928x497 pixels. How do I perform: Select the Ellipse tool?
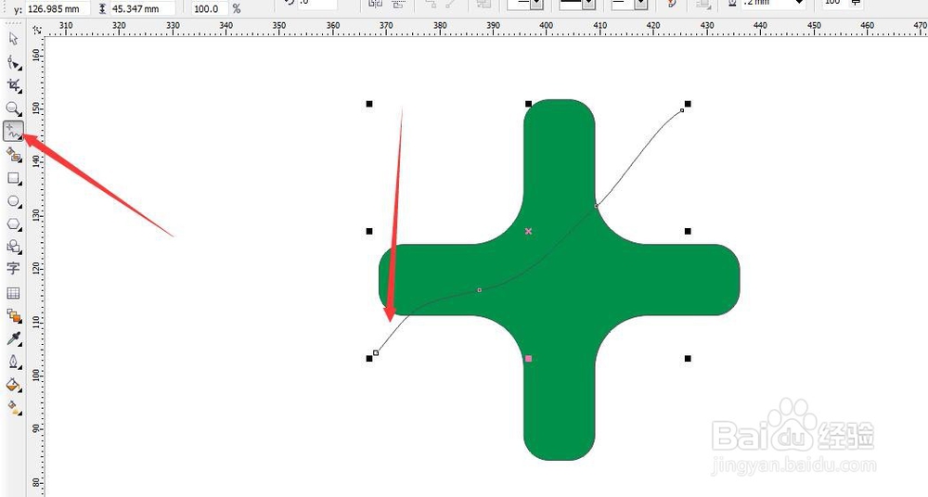[x=13, y=201]
